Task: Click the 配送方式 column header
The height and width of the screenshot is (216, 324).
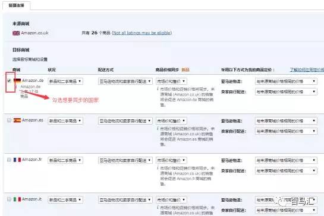Action: click(106, 70)
